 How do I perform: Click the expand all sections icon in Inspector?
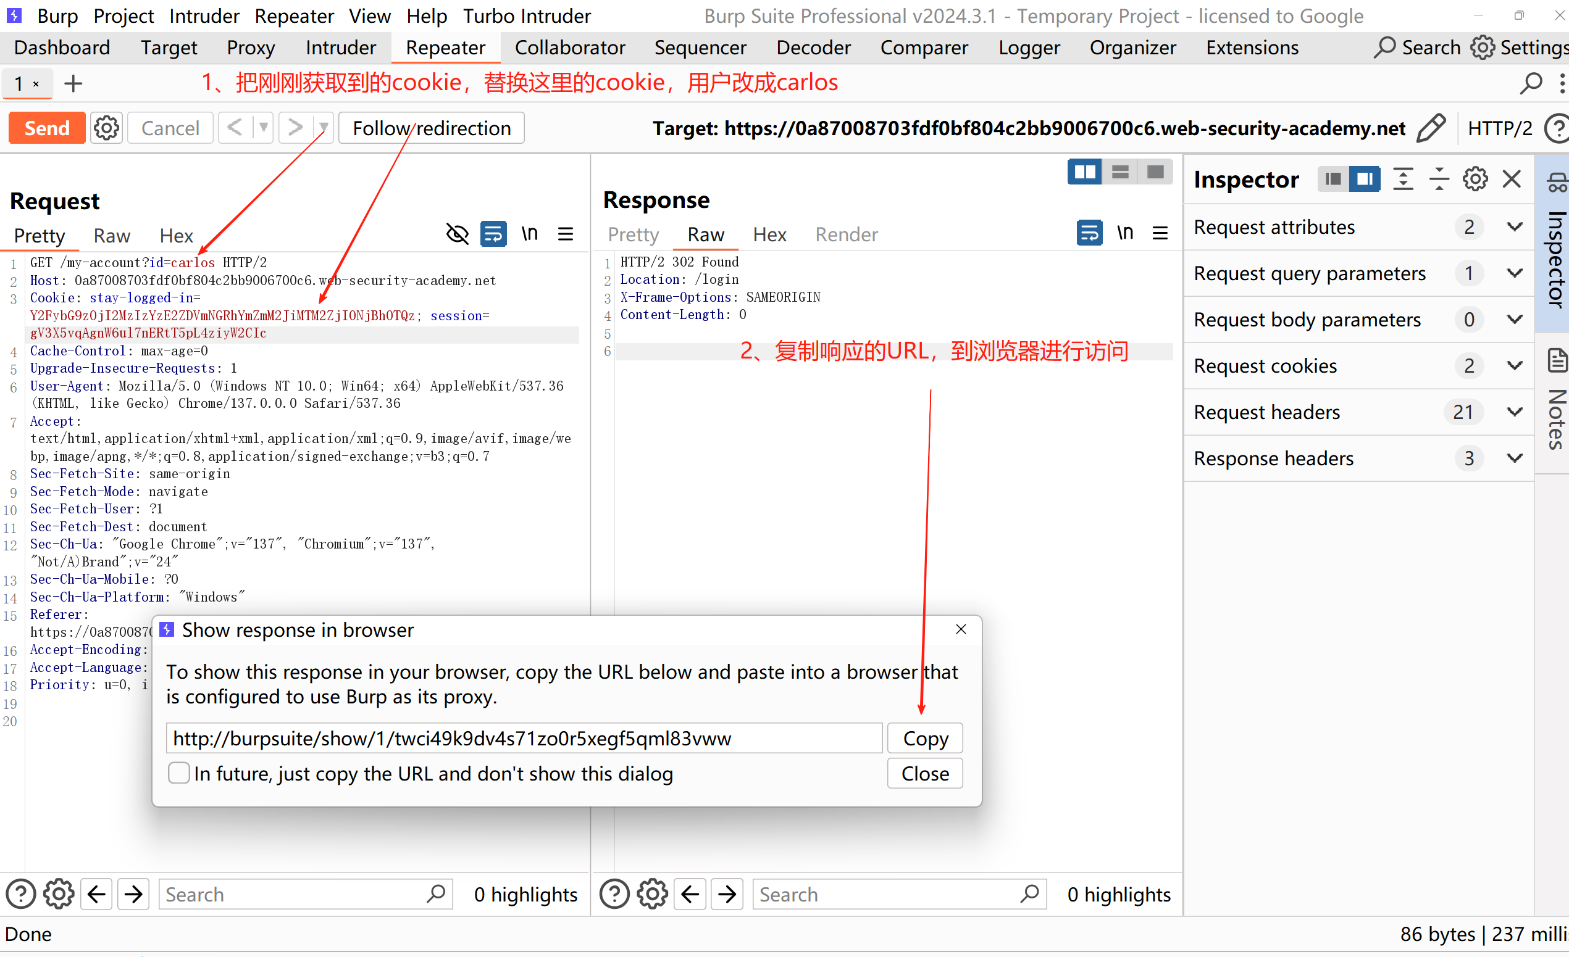pyautogui.click(x=1403, y=180)
